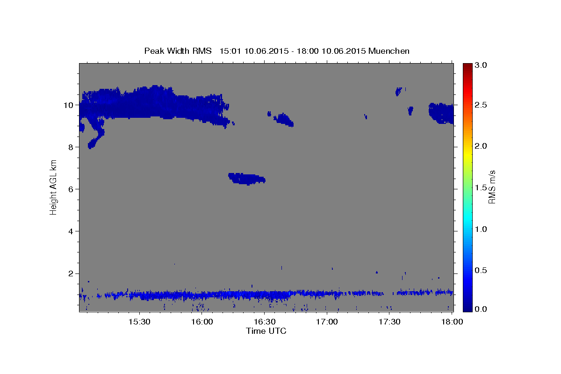The height and width of the screenshot is (374, 561).
Task: Click the boundary layer band near 1 km
Action: pyautogui.click(x=266, y=294)
